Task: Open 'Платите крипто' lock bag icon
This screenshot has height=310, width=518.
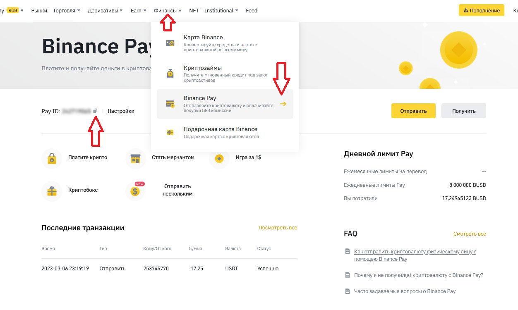Action: pyautogui.click(x=52, y=158)
